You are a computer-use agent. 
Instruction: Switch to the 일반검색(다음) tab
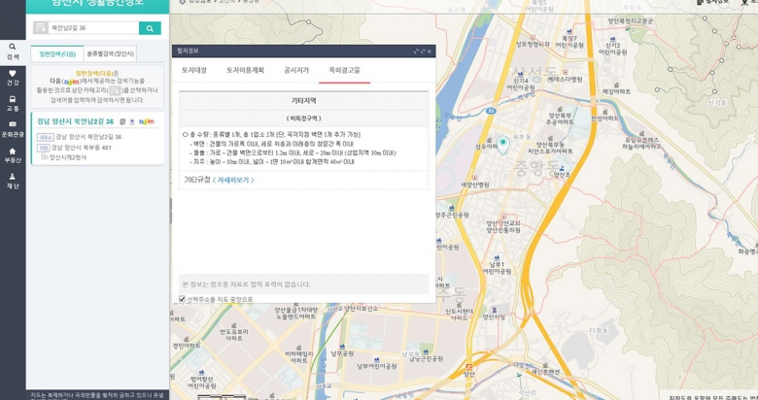tap(57, 54)
